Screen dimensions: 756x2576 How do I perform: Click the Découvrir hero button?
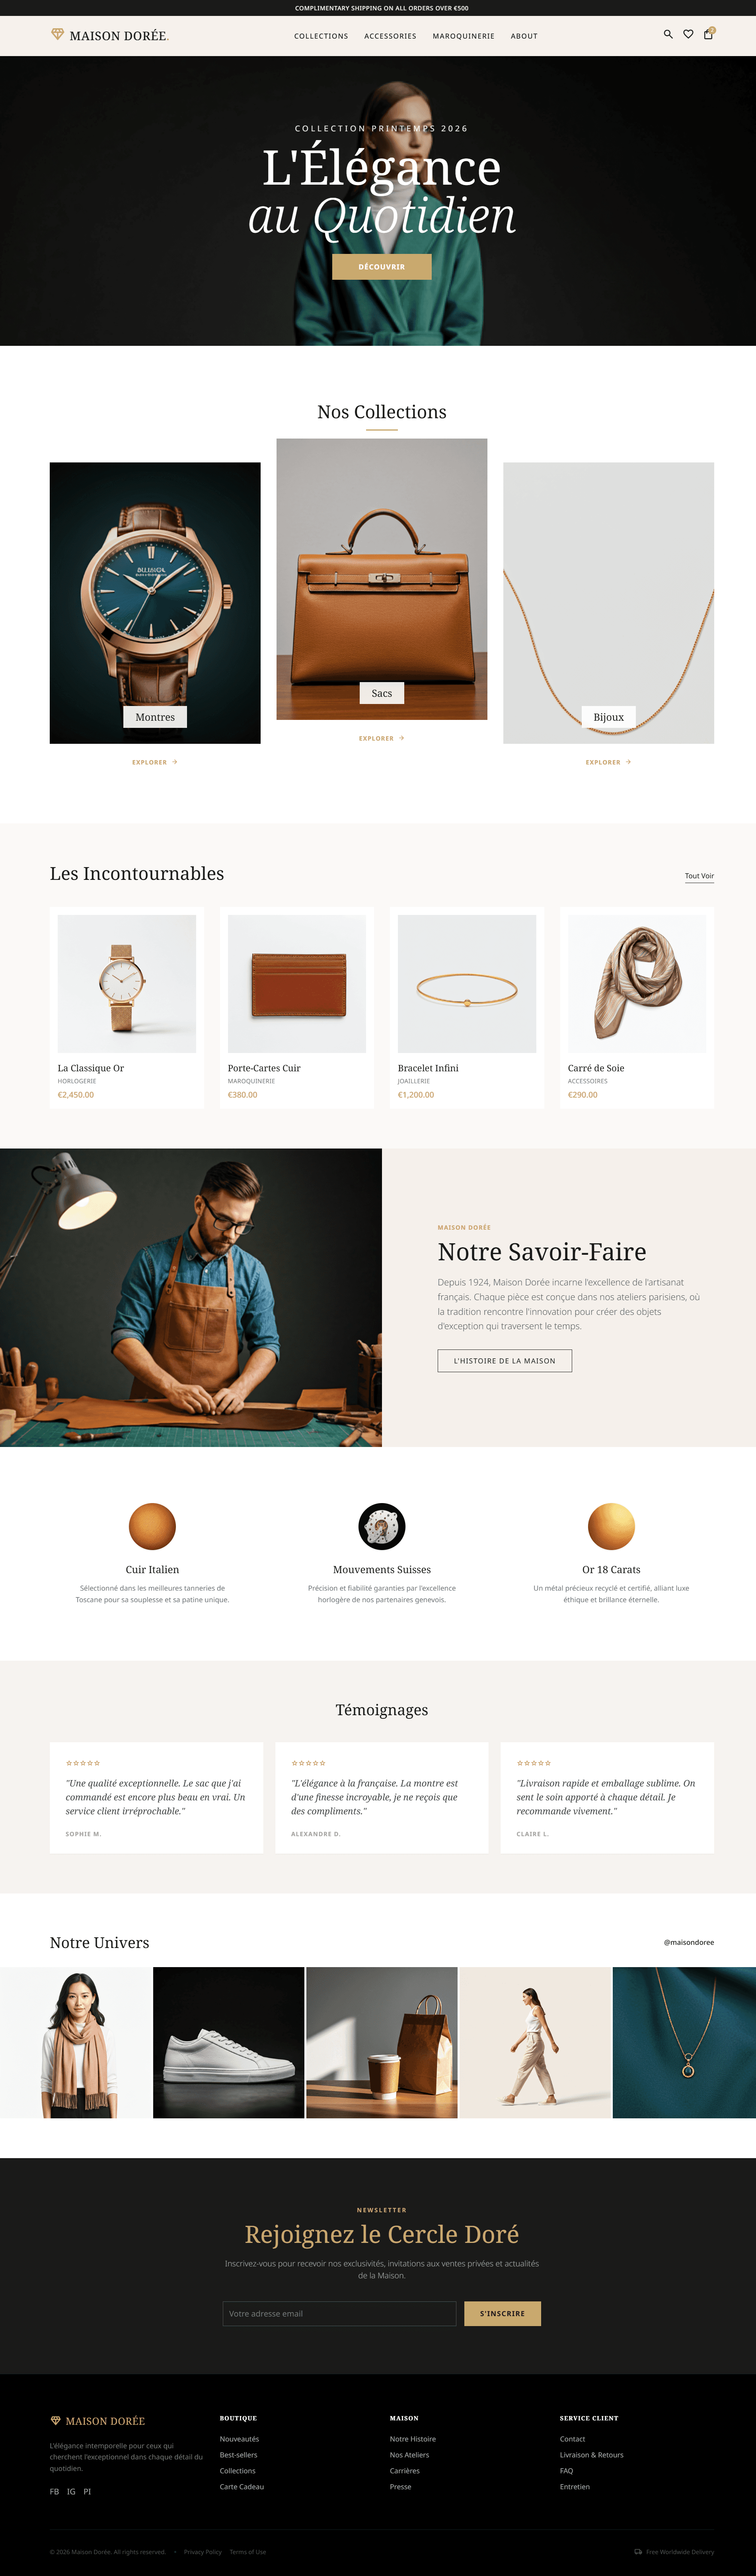pyautogui.click(x=382, y=267)
